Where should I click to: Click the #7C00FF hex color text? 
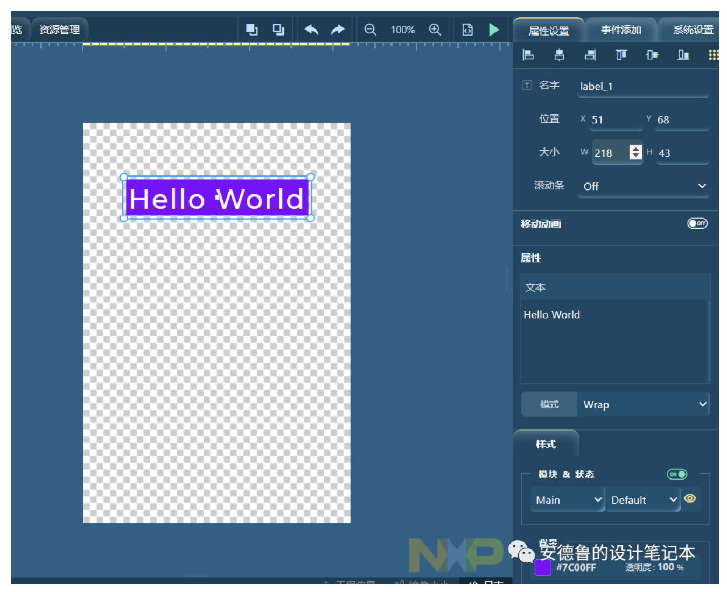[576, 568]
